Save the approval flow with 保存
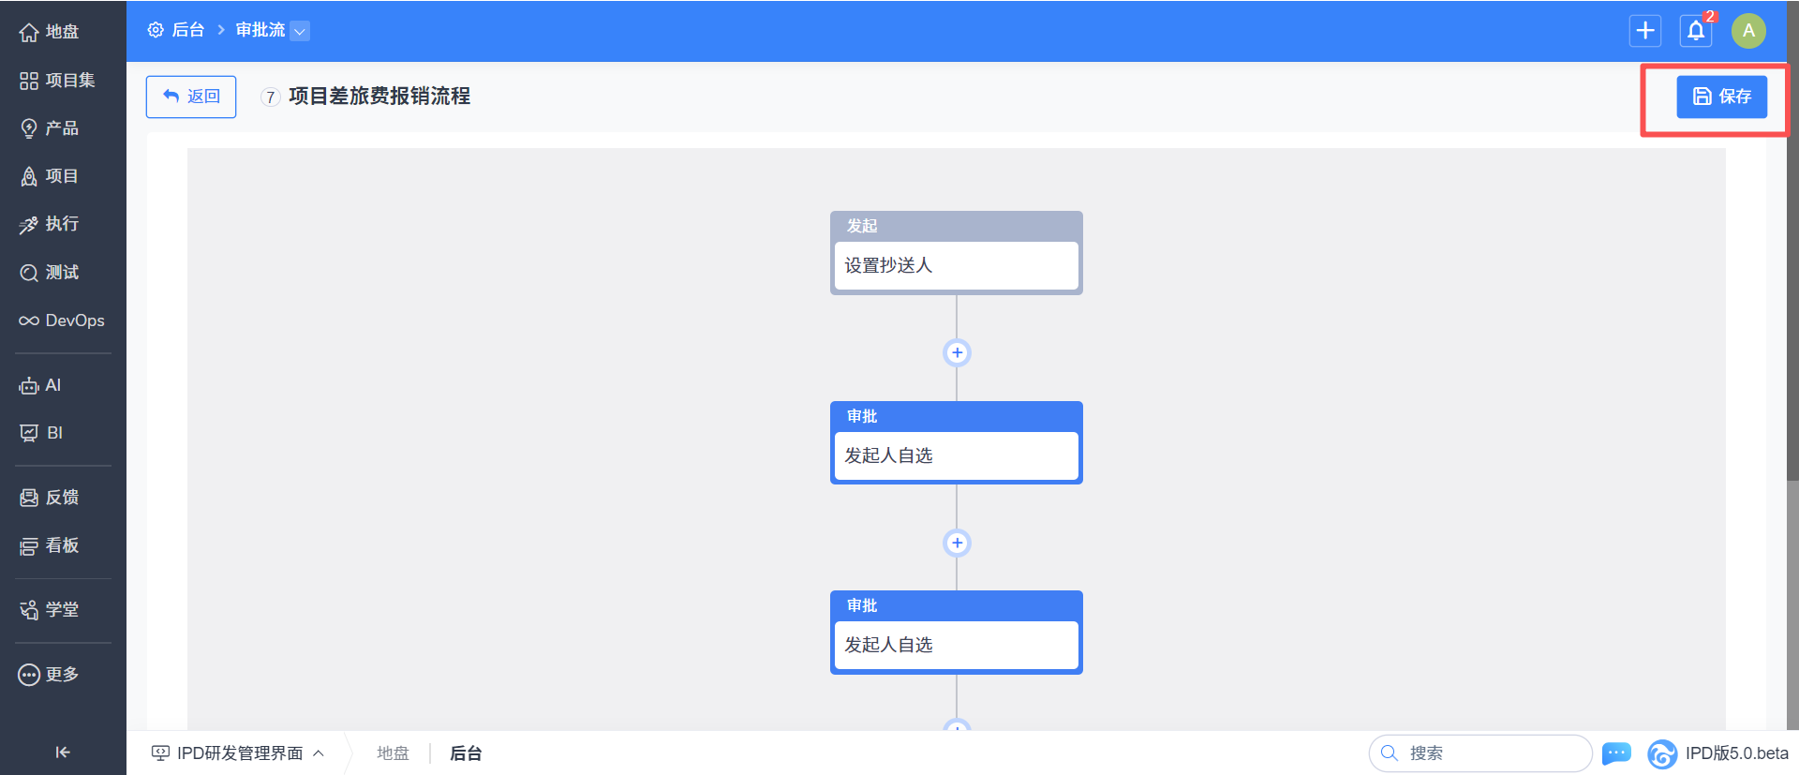The image size is (1799, 775). 1721,97
